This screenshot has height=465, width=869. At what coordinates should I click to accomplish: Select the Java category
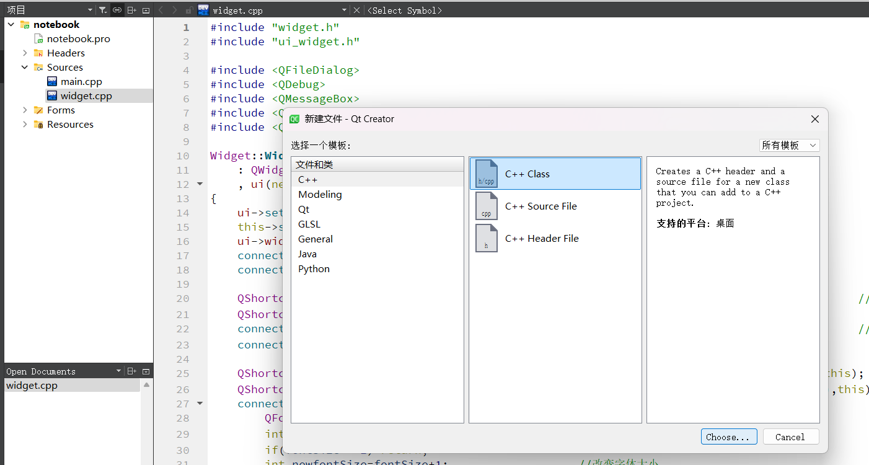[377, 254]
